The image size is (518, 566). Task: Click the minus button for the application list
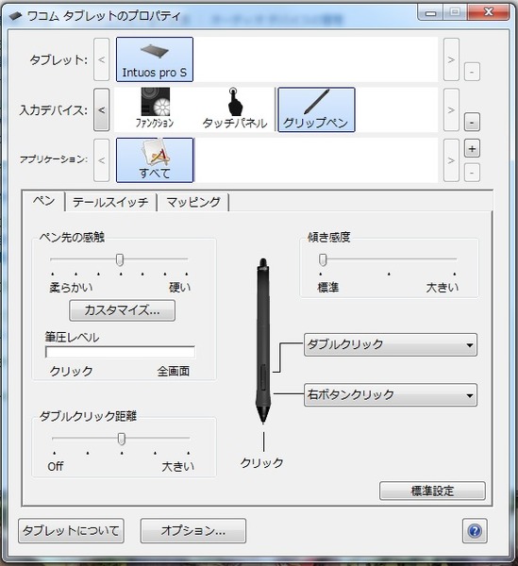tap(472, 173)
